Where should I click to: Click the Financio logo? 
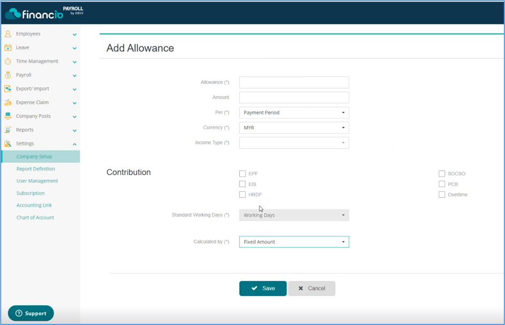(35, 12)
